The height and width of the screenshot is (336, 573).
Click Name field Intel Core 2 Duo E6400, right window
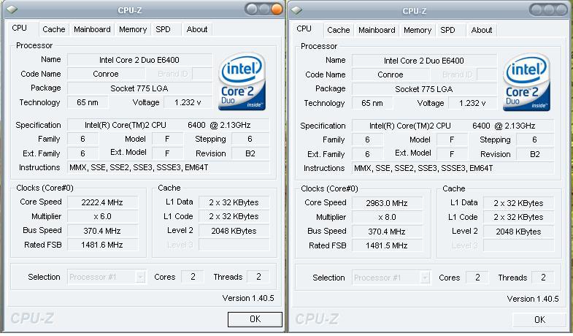(424, 61)
